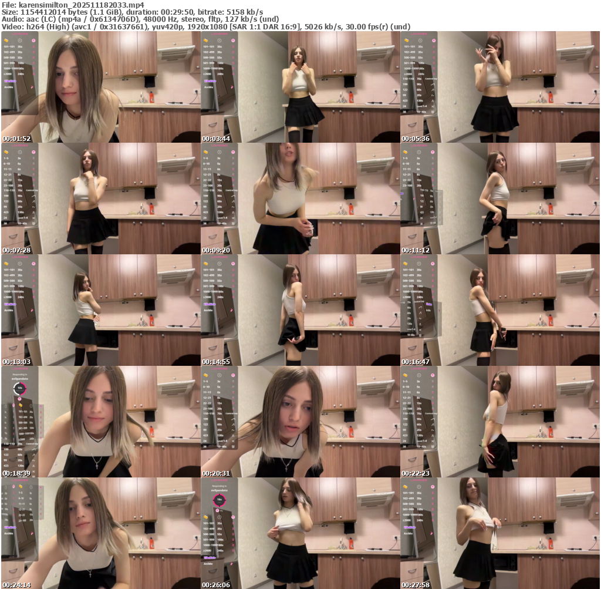Click the file name line at top
The height and width of the screenshot is (589, 601).
(x=73, y=5)
